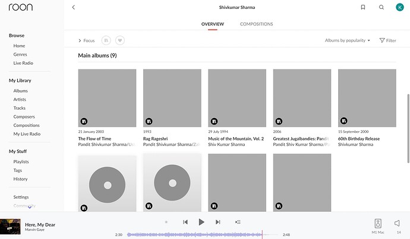Switch to the Overview tab

213,24
